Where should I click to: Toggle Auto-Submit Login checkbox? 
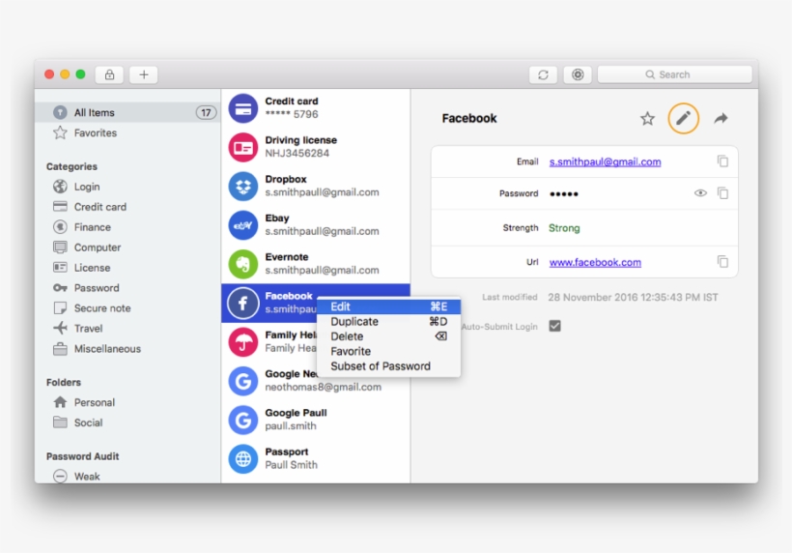[554, 326]
